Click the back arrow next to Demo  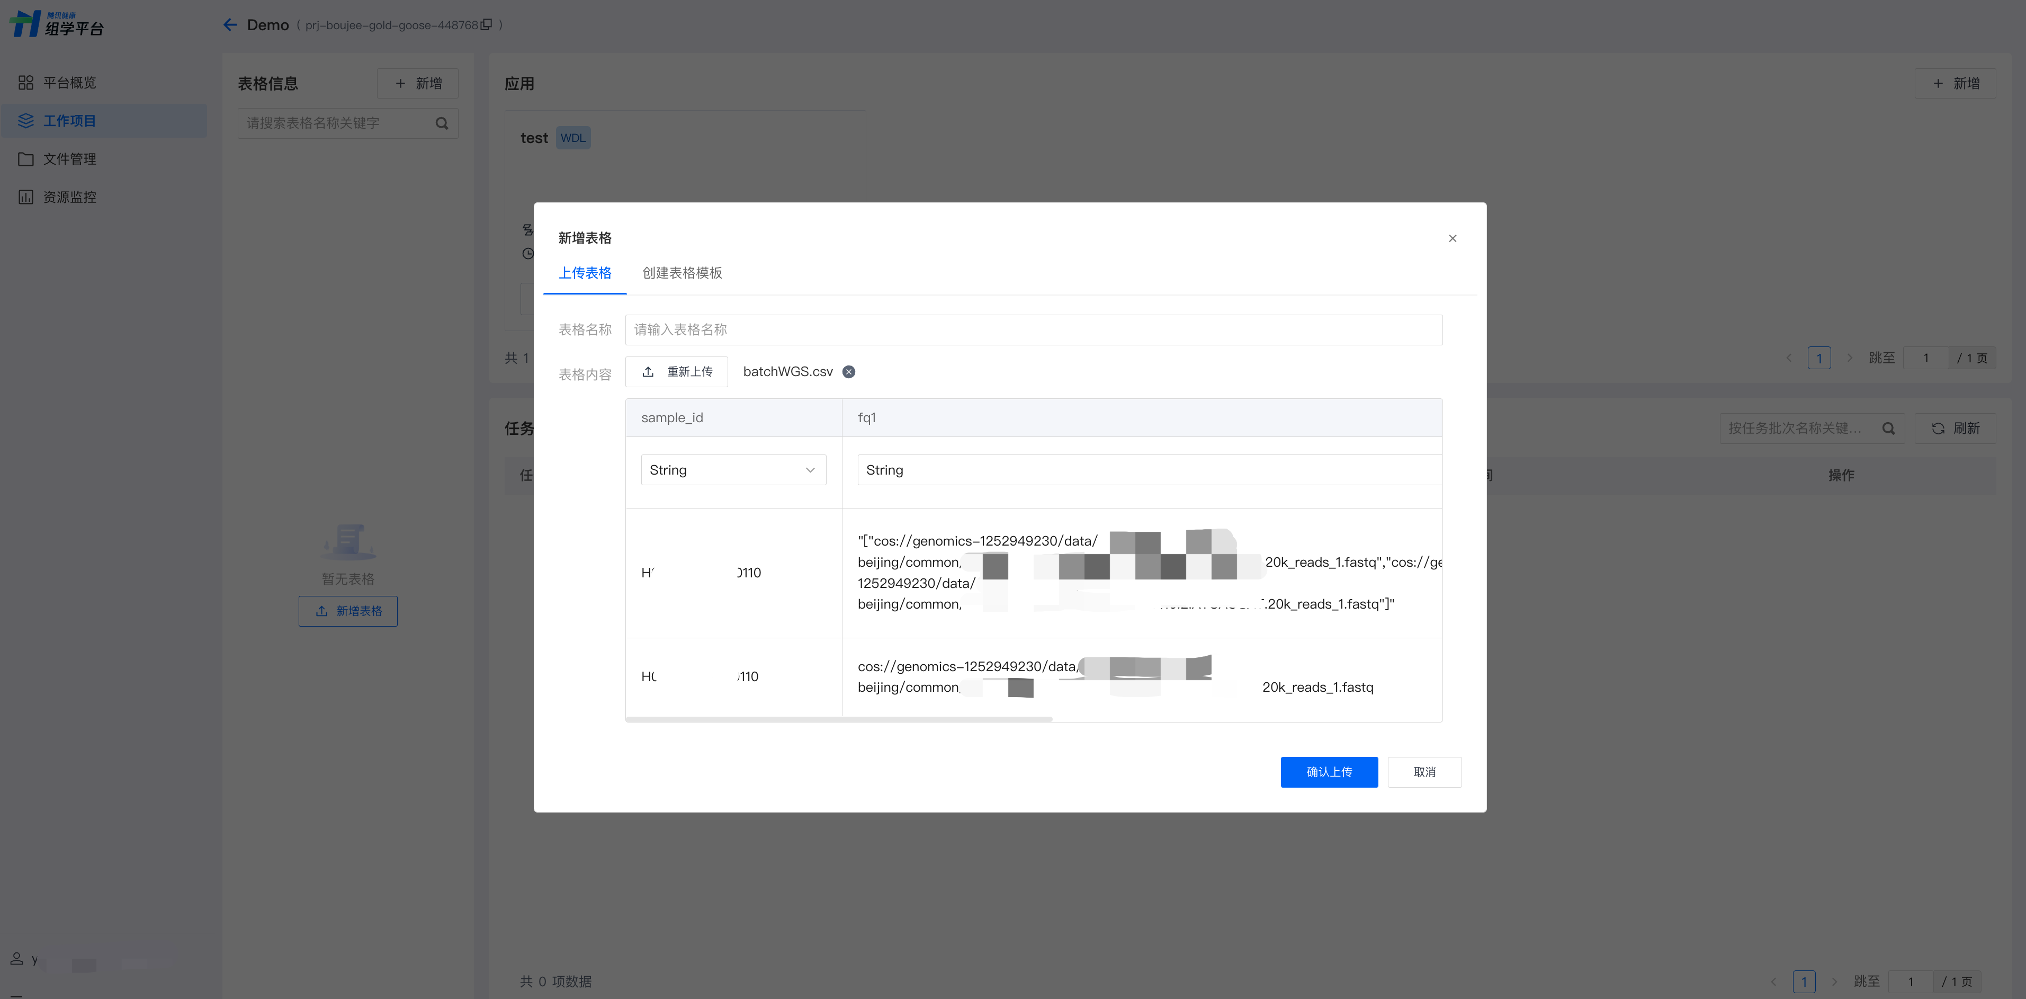pyautogui.click(x=230, y=25)
